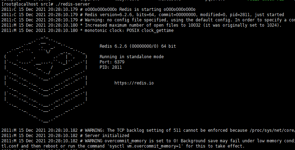Click "Running in standalone mode" text
This screenshot has height=150, width=295.
[x=131, y=57]
